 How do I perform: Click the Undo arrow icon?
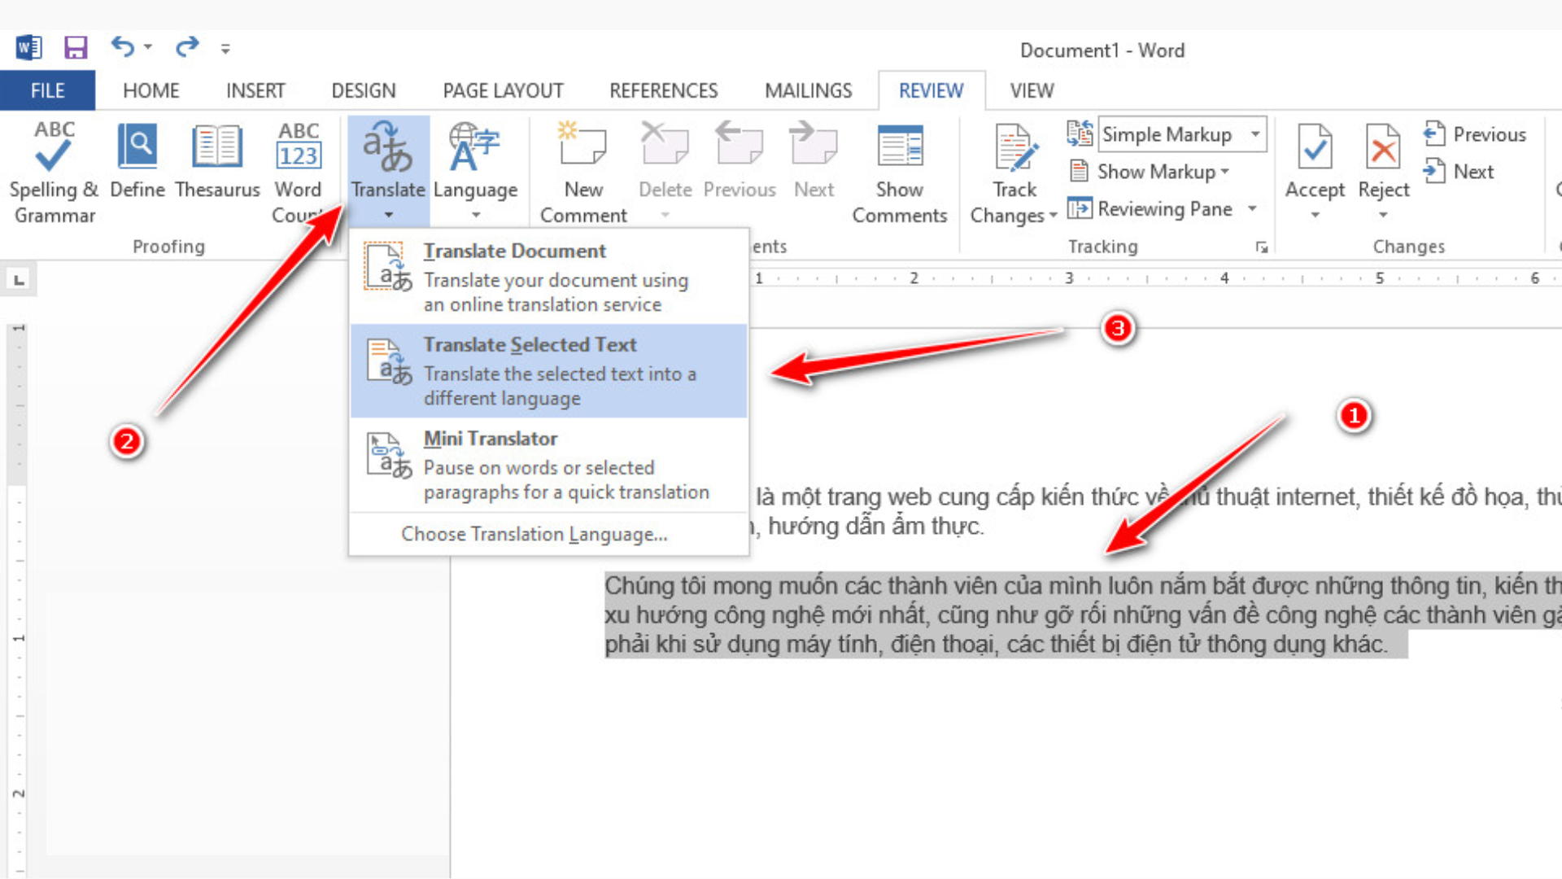122,47
